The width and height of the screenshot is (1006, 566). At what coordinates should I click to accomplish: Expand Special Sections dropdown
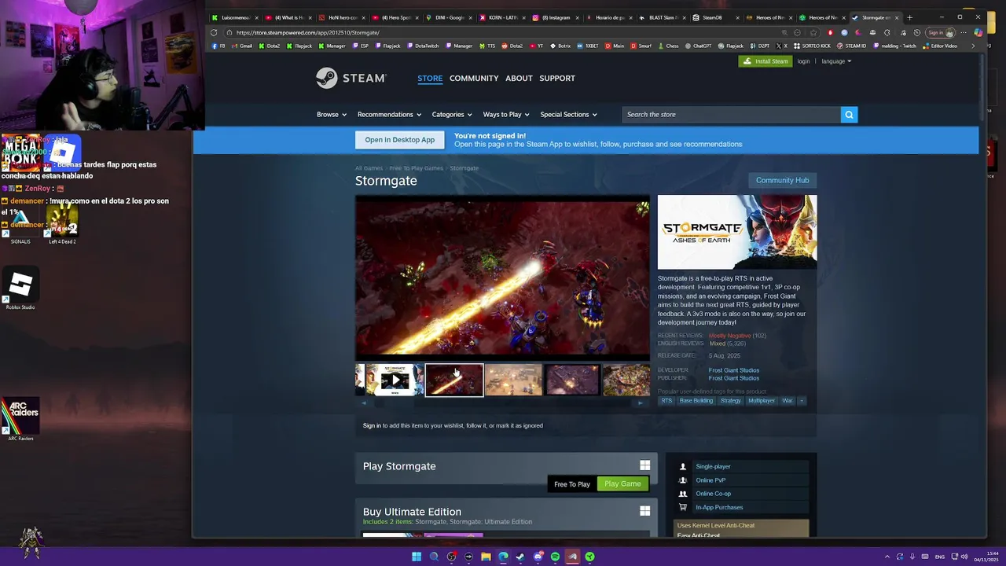pos(568,115)
